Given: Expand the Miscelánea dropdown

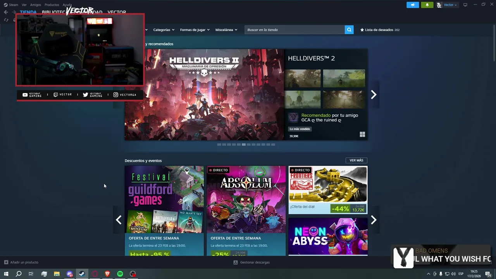Looking at the screenshot, I should [226, 30].
